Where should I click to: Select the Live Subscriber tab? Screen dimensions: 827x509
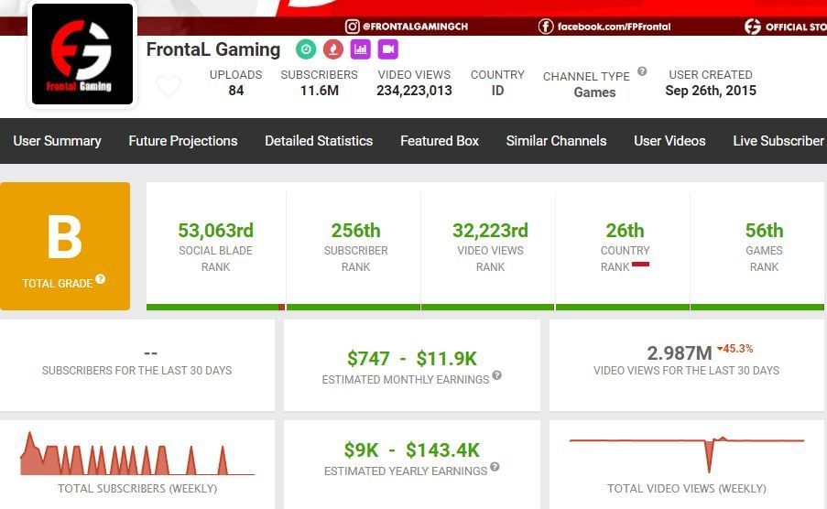(778, 141)
